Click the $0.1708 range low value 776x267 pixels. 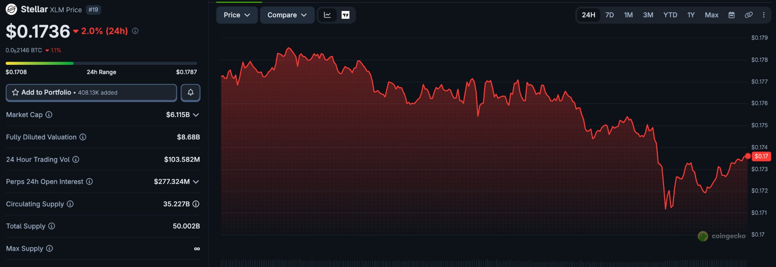tap(16, 72)
